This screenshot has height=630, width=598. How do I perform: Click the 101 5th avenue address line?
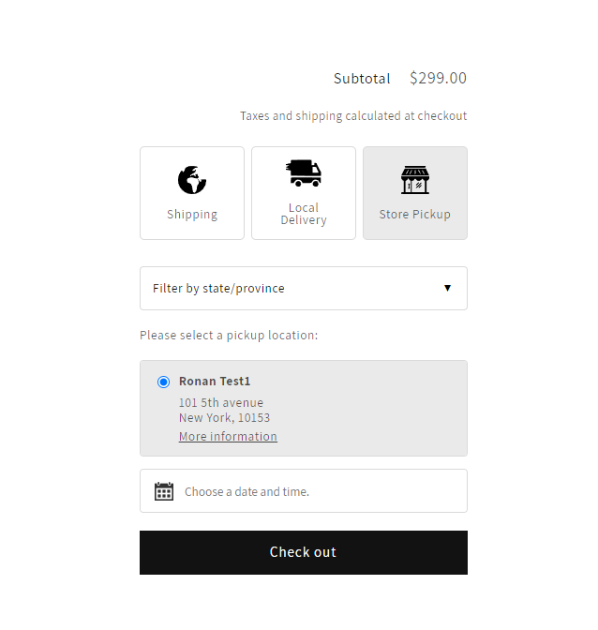[x=221, y=402]
